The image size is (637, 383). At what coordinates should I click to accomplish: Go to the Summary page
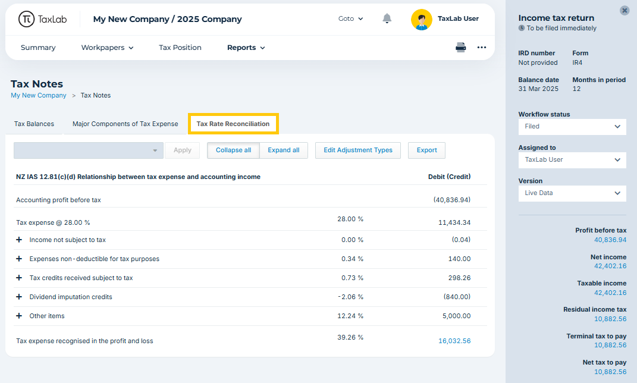click(x=38, y=48)
